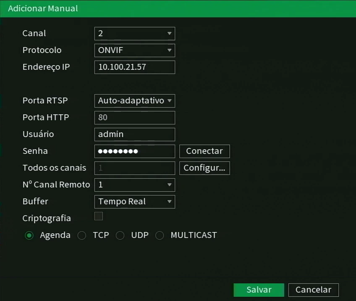The height and width of the screenshot is (301, 356).
Task: Enable the Criptografia checkbox
Action: coord(99,216)
